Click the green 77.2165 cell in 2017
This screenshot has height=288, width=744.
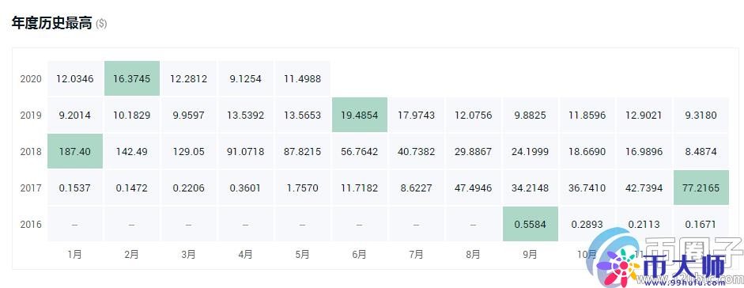[x=701, y=188]
